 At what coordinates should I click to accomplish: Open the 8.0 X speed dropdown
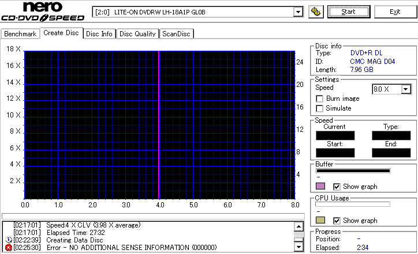[406, 89]
